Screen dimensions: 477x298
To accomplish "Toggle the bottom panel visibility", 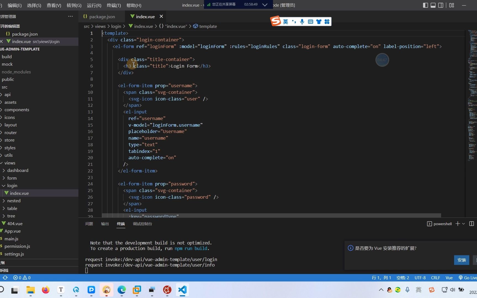I will click(x=433, y=5).
